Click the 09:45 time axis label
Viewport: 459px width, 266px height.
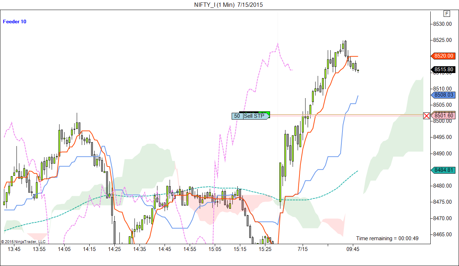(353, 249)
